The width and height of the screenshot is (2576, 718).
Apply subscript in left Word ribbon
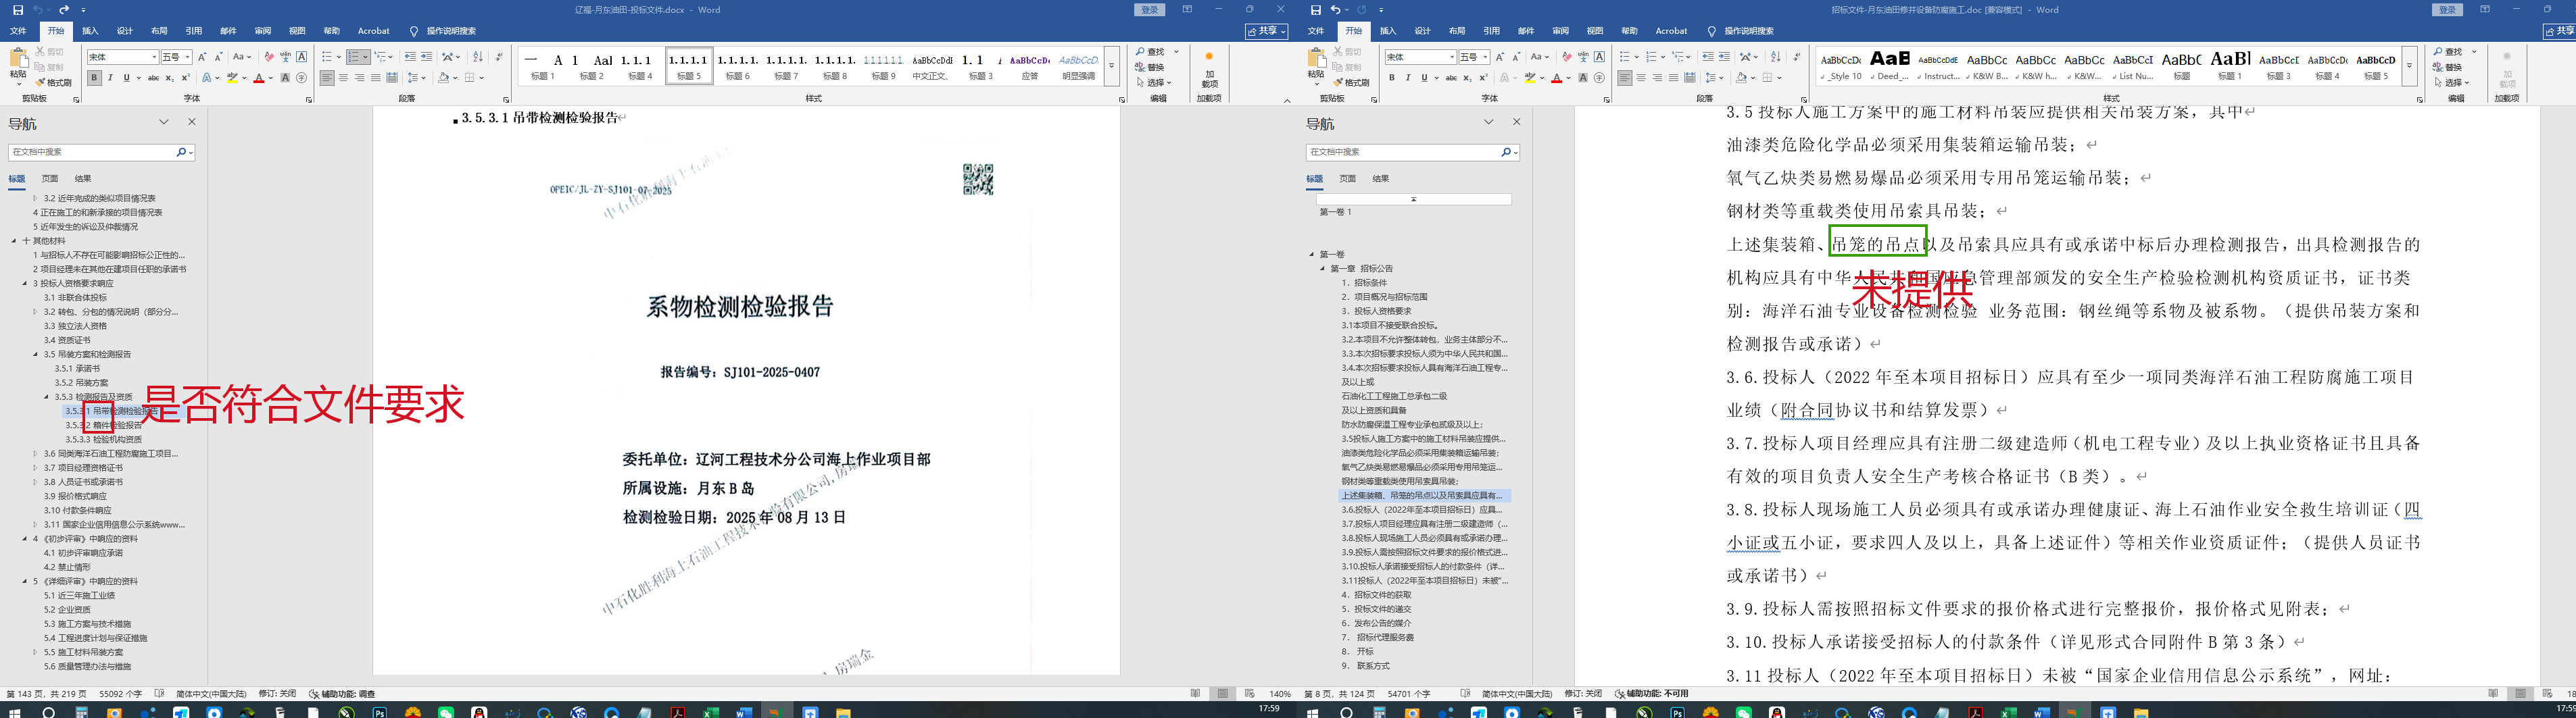(170, 78)
